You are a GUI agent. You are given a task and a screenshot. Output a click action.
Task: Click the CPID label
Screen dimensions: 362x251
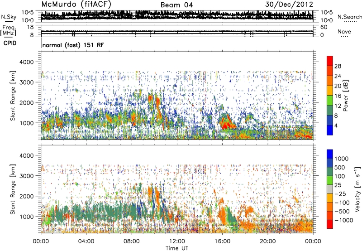point(10,43)
